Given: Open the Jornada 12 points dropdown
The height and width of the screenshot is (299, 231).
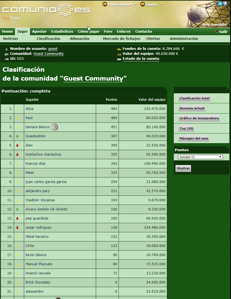Looking at the screenshot, I should click(x=200, y=157).
